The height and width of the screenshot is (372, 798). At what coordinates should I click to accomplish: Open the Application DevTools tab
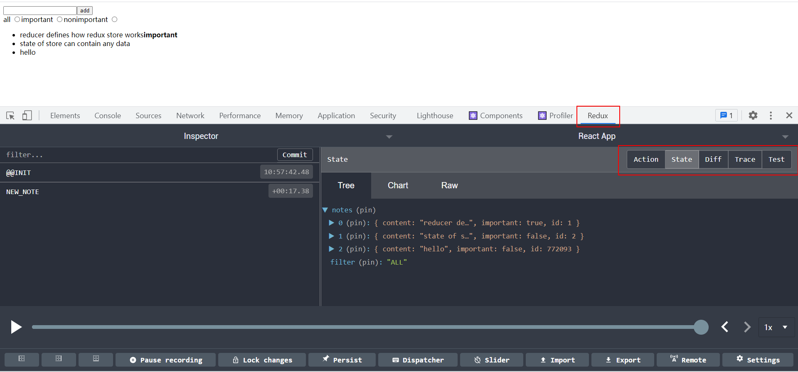(x=336, y=116)
